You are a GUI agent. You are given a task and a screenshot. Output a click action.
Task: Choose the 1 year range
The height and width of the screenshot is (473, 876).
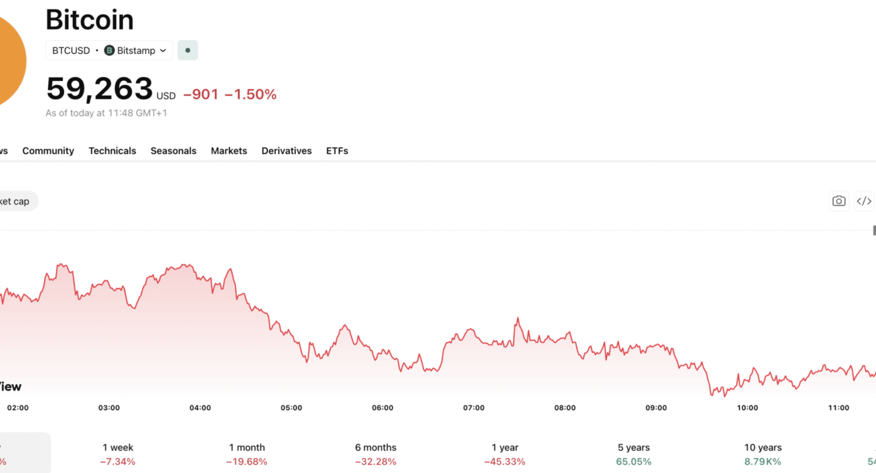point(505,454)
